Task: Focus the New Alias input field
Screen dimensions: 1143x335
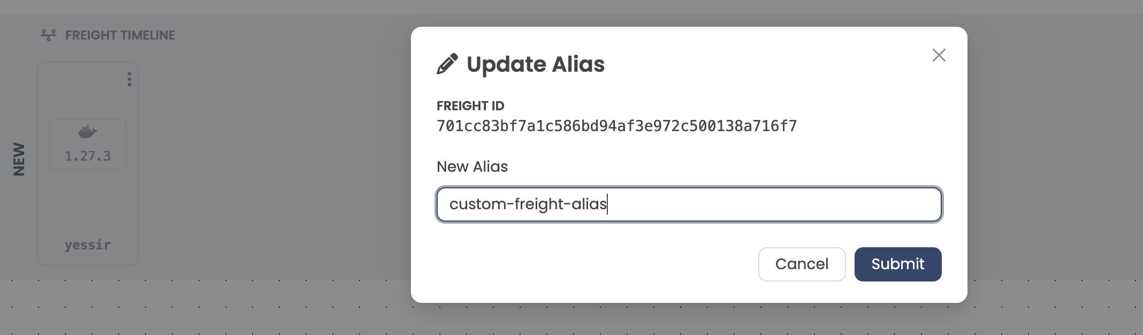Action: (689, 204)
